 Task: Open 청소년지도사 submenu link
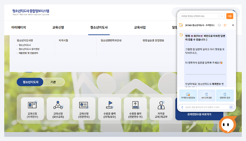(x=25, y=45)
